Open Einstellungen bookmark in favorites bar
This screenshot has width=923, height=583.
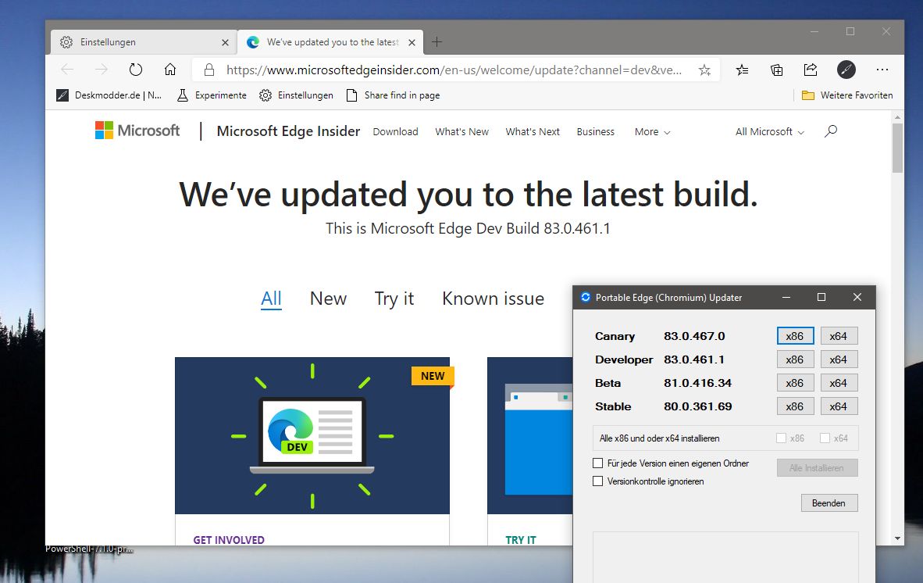[296, 95]
